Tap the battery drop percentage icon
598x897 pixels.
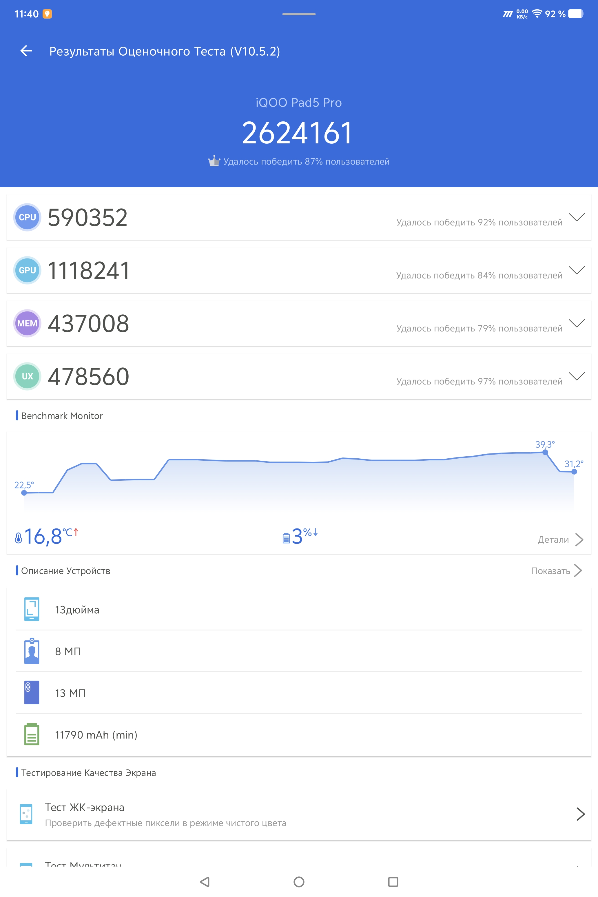tap(286, 538)
